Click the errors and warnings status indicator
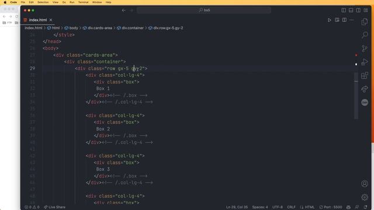 tap(32, 207)
